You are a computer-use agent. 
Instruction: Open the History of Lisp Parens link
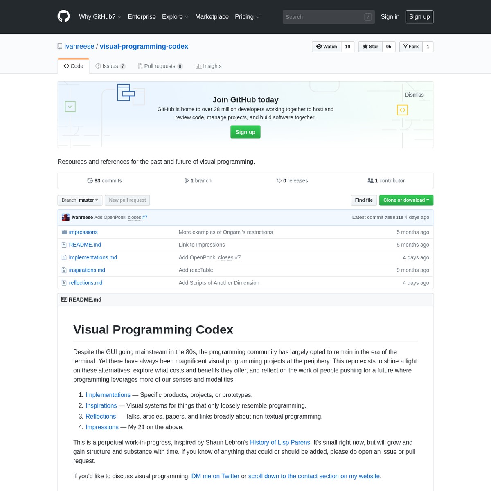click(x=280, y=442)
